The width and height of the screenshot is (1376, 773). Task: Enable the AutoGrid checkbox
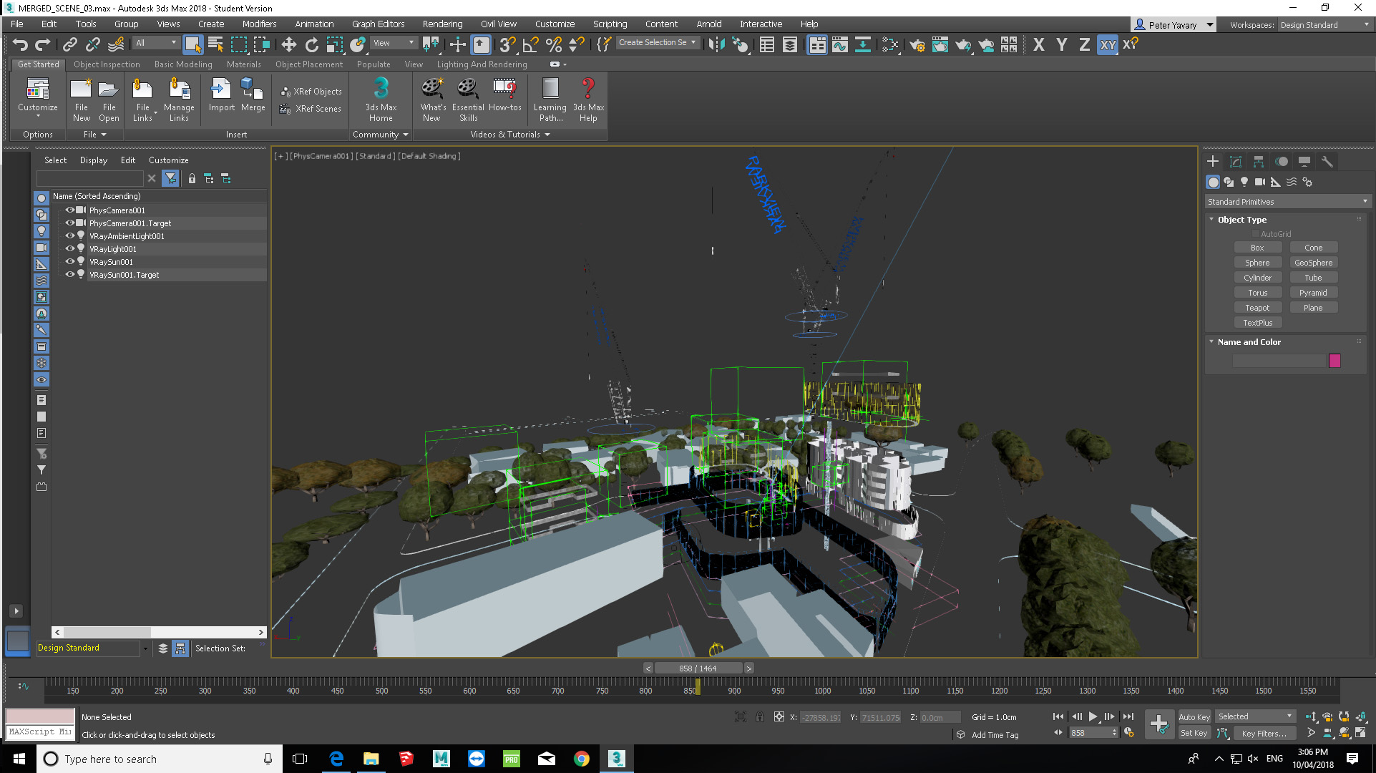point(1255,234)
